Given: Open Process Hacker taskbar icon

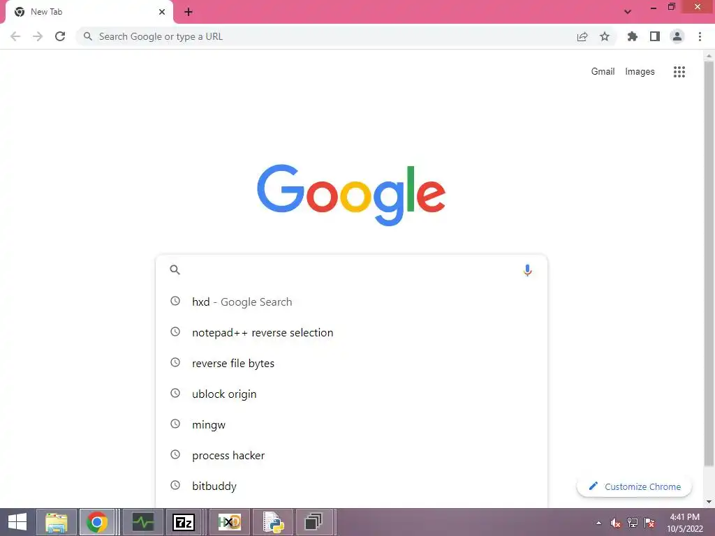Looking at the screenshot, I should tap(143, 522).
